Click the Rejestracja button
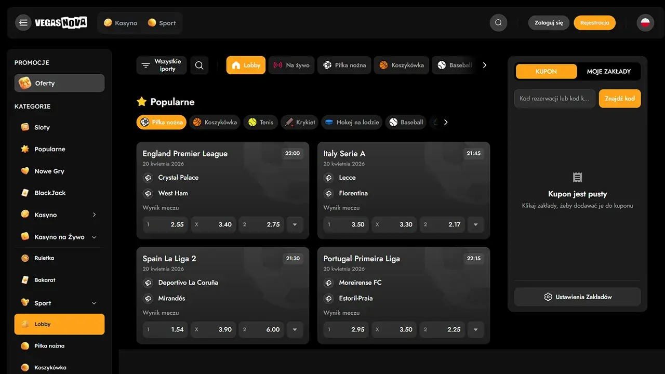Image resolution: width=665 pixels, height=374 pixels. [594, 23]
